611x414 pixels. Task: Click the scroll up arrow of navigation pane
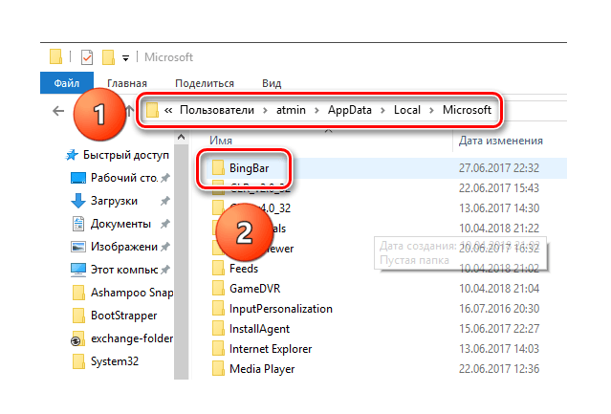tap(181, 137)
